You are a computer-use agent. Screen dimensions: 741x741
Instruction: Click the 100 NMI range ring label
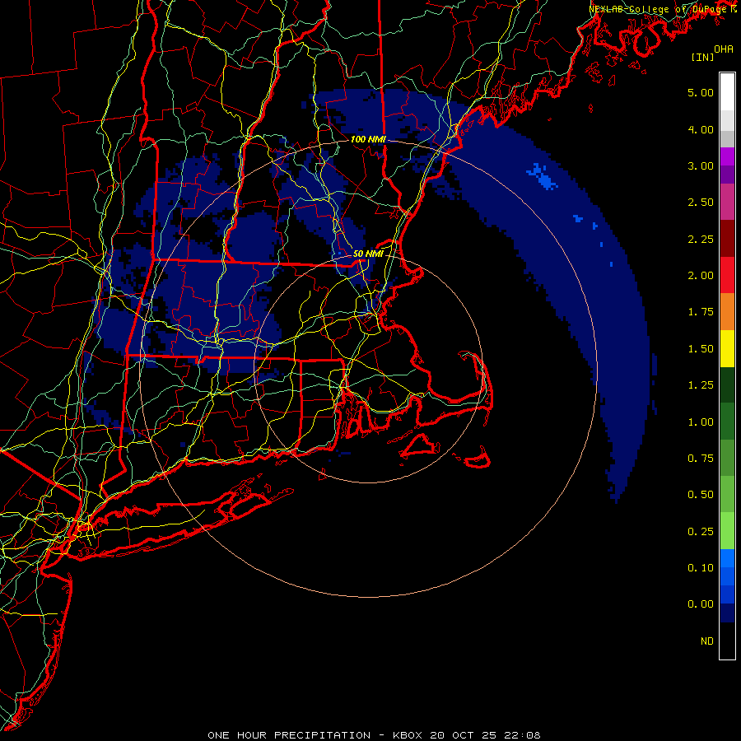368,139
